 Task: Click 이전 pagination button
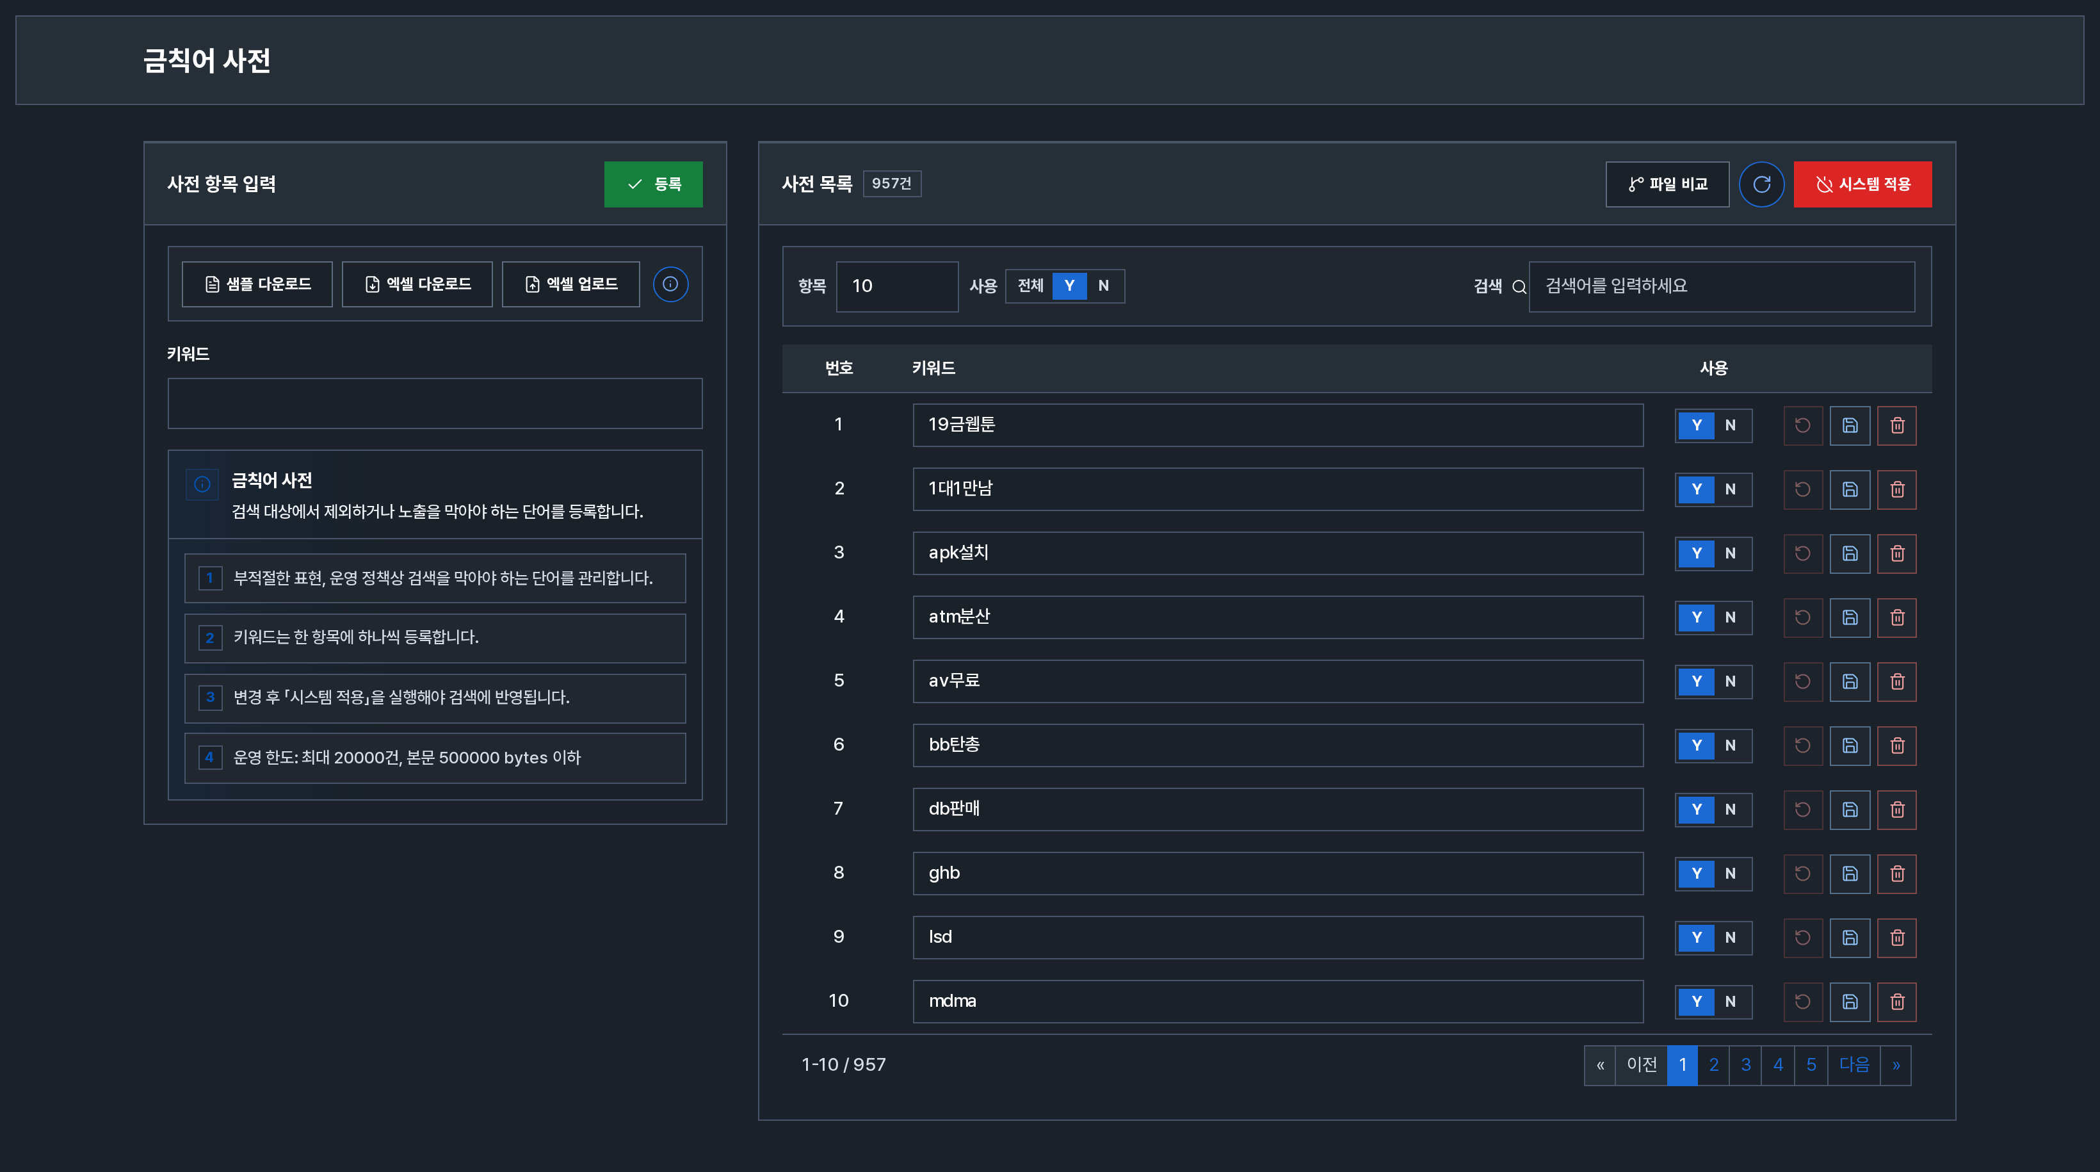tap(1641, 1064)
